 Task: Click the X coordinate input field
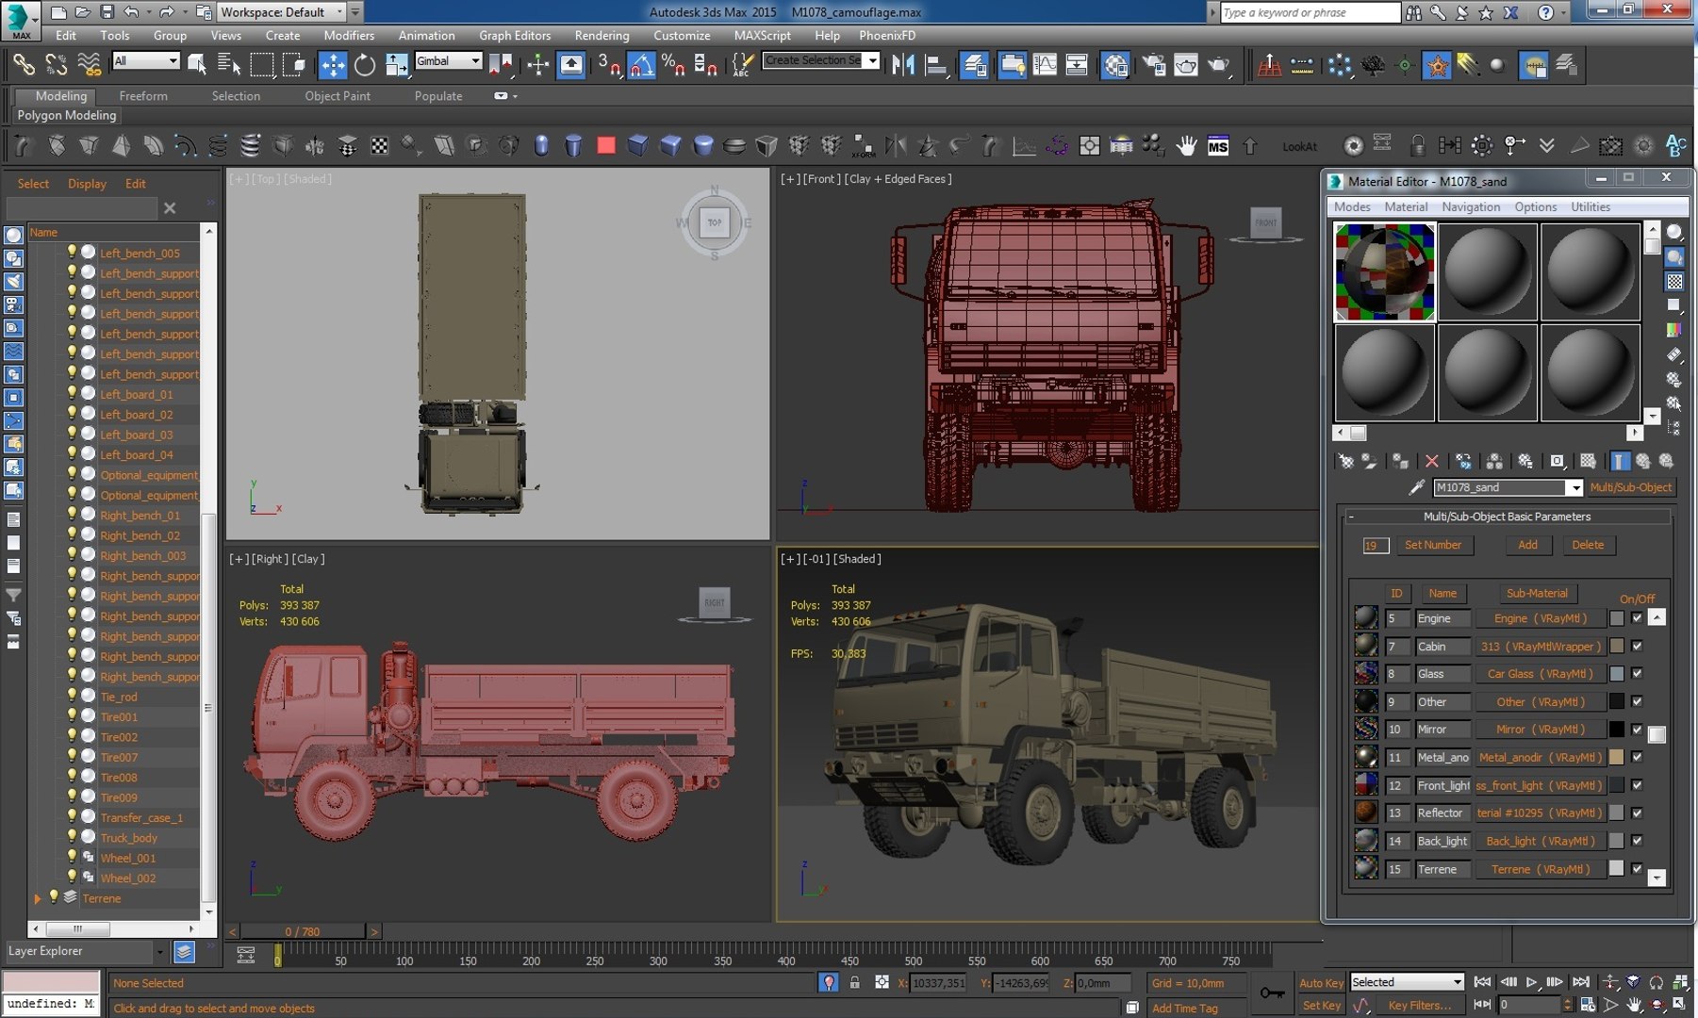click(x=938, y=982)
